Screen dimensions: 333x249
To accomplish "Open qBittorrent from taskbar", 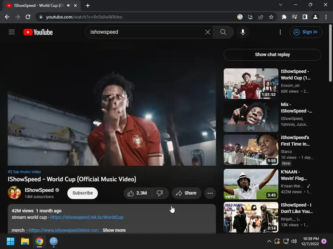I will pyautogui.click(x=54, y=241).
